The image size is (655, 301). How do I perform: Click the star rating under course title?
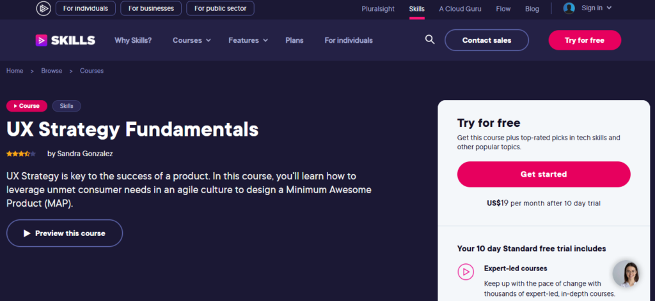tap(21, 154)
